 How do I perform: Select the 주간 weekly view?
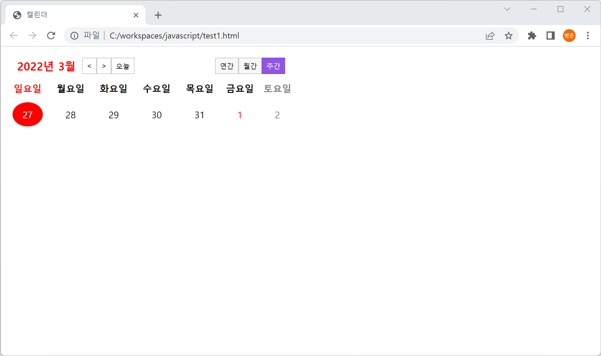click(x=273, y=66)
